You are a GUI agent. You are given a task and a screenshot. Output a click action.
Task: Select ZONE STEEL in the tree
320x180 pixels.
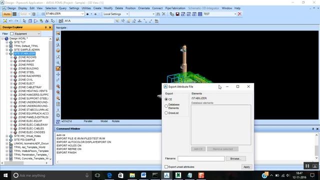click(x=26, y=72)
